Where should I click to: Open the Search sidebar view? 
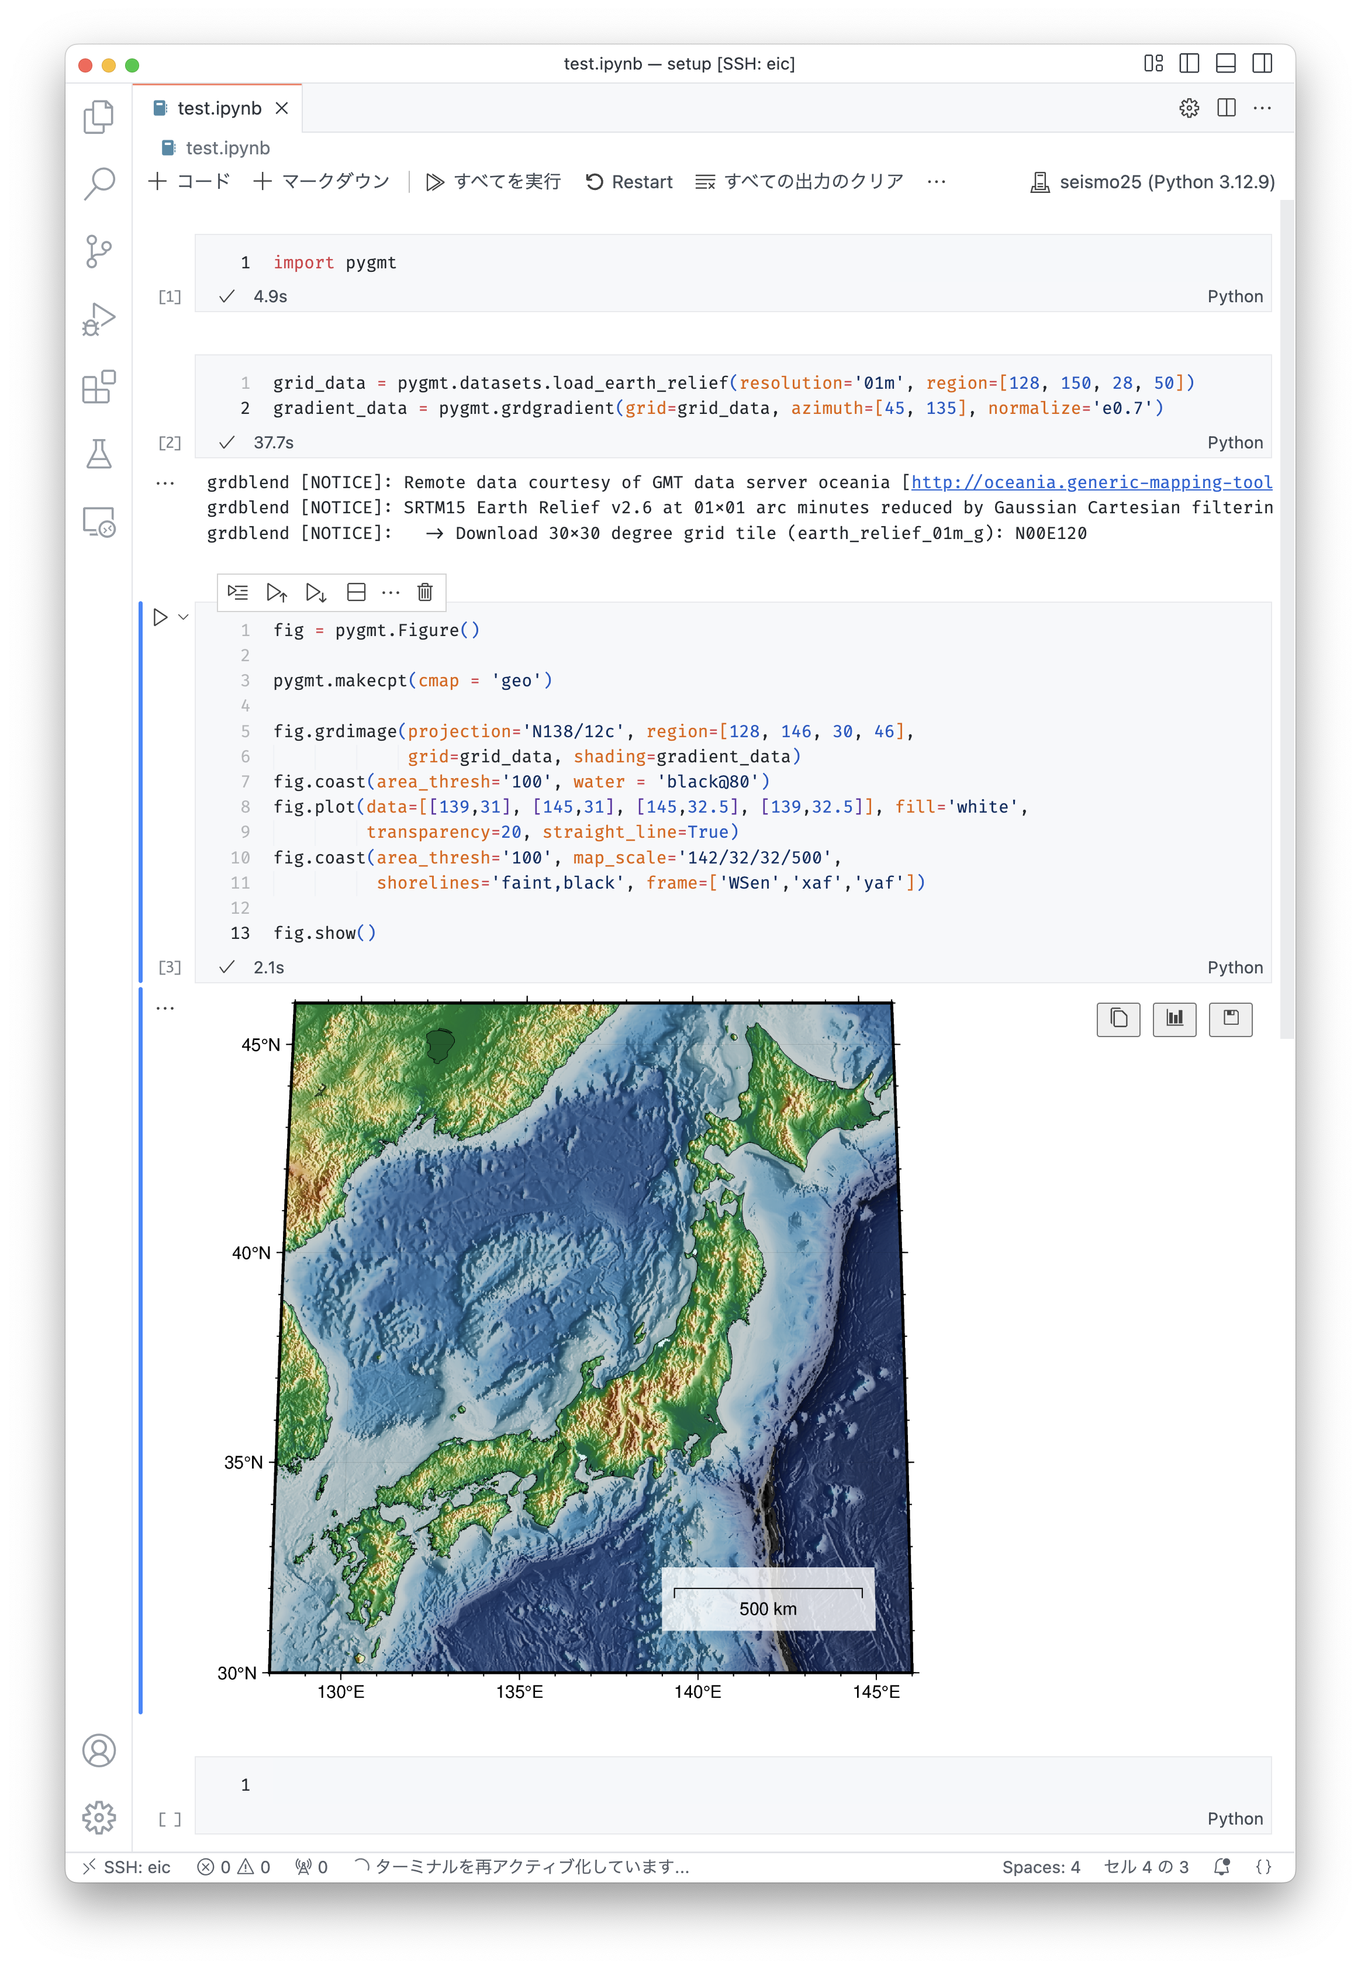[x=99, y=182]
